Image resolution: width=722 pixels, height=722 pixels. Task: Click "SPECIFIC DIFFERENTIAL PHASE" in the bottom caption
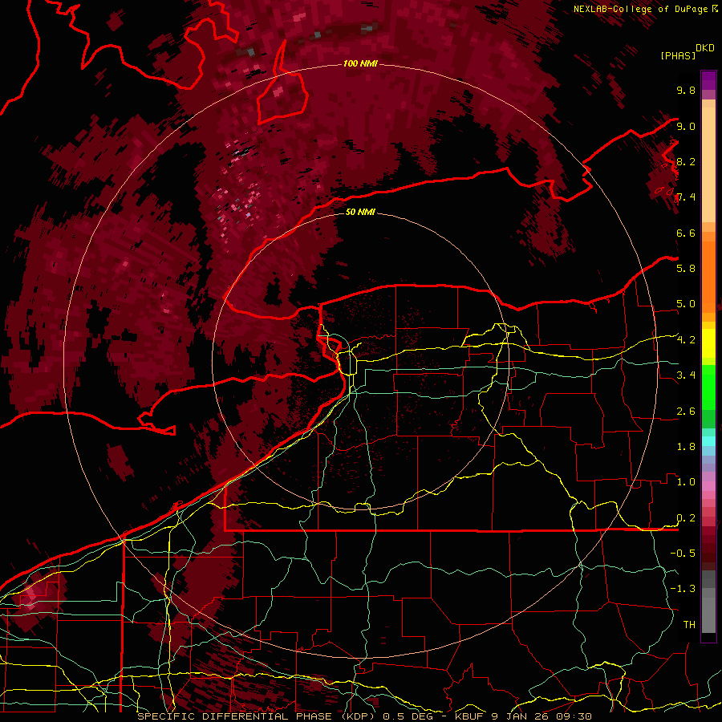(234, 716)
